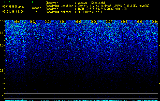Click the bright signal dot after 0607
The image size is (160, 101).
pyautogui.click(x=116, y=85)
